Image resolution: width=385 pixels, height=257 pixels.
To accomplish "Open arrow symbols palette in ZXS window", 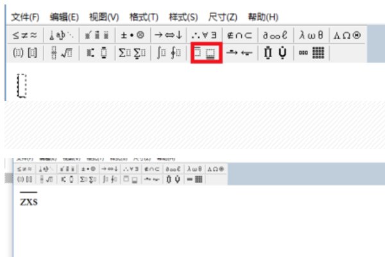I will pyautogui.click(x=110, y=169).
